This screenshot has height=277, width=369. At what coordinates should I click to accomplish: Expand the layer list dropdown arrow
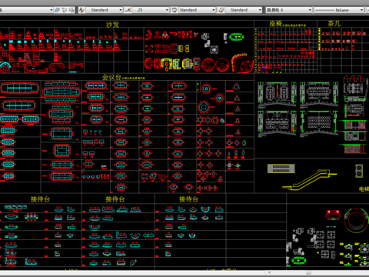pos(51,10)
